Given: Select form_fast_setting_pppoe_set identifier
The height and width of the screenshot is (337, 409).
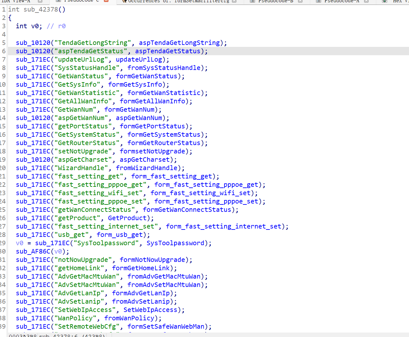Looking at the screenshot, I should [x=206, y=201].
